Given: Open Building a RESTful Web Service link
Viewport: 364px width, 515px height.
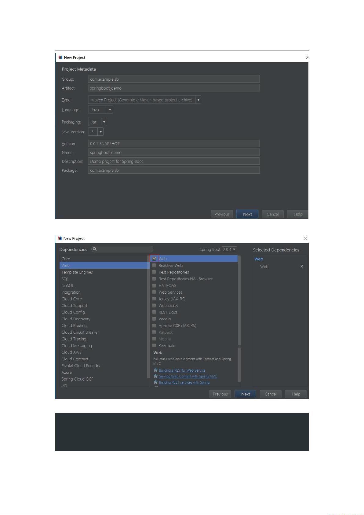Looking at the screenshot, I should (182, 370).
